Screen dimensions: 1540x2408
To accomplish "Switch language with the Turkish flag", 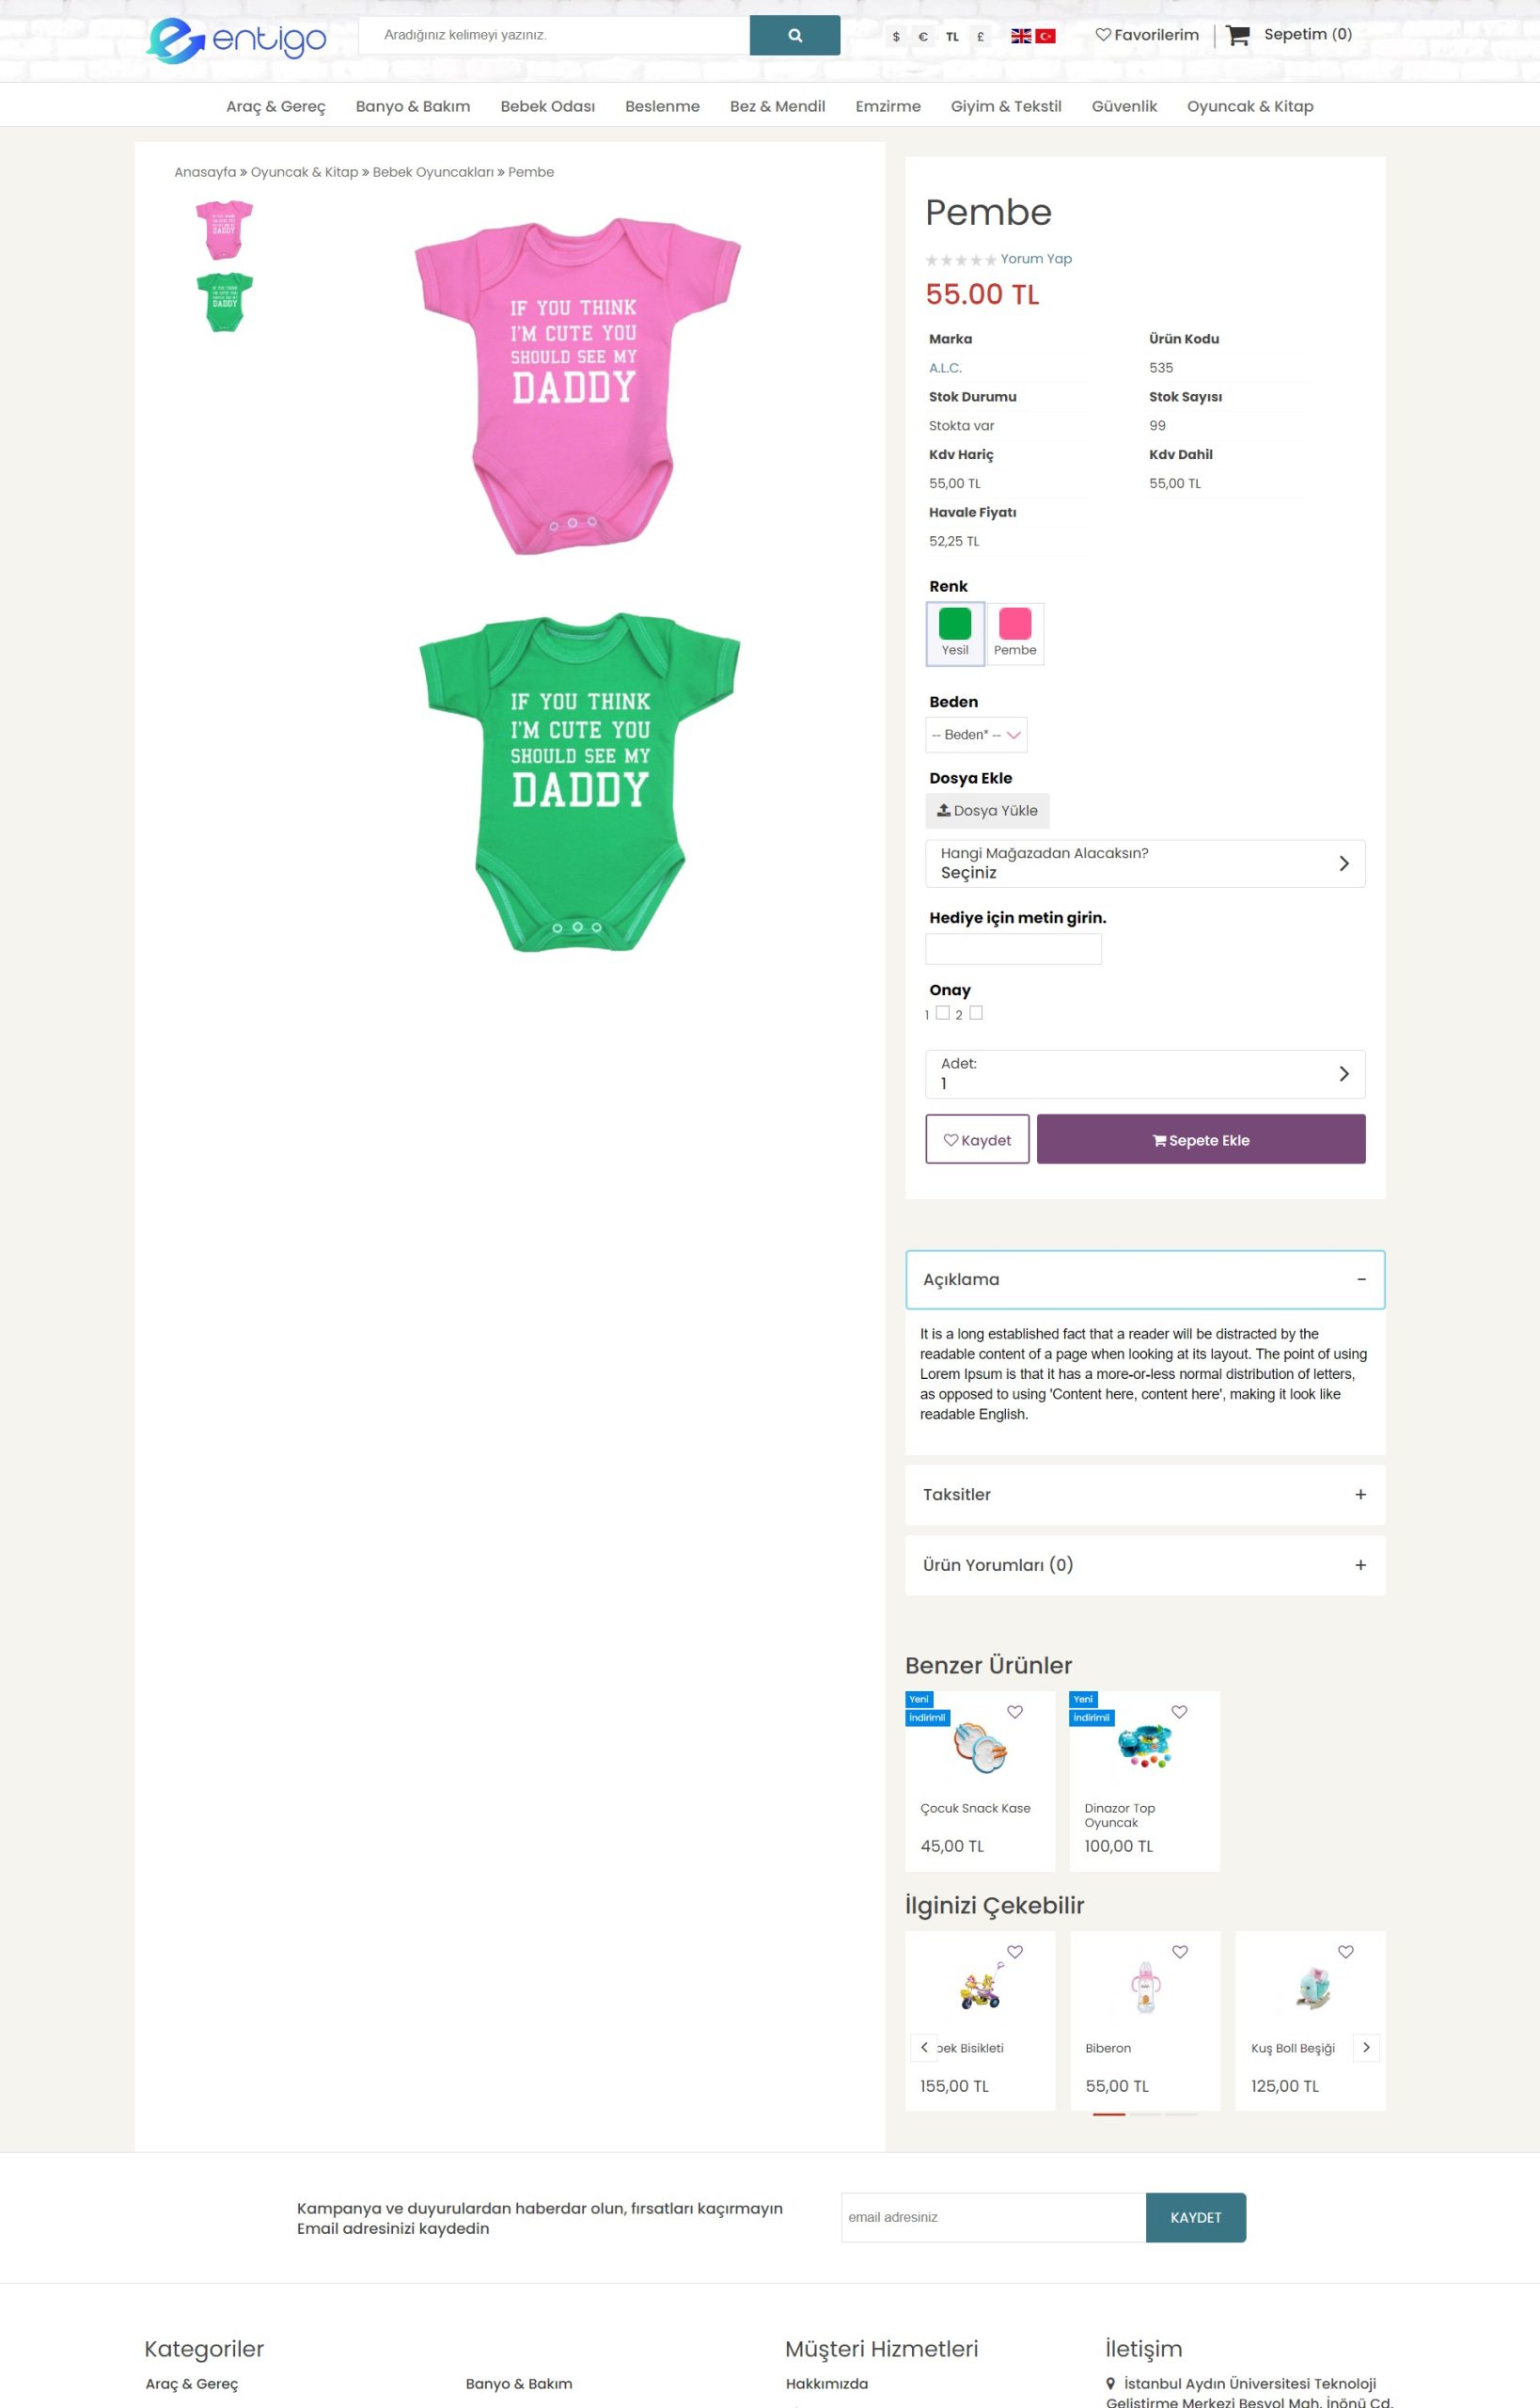I will click(1045, 36).
